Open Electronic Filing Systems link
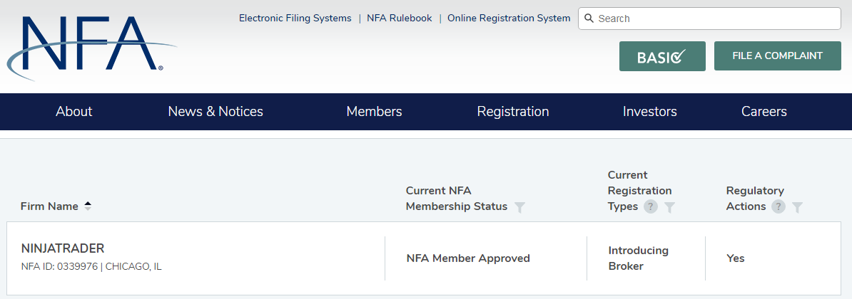Image resolution: width=852 pixels, height=299 pixels. pyautogui.click(x=295, y=19)
